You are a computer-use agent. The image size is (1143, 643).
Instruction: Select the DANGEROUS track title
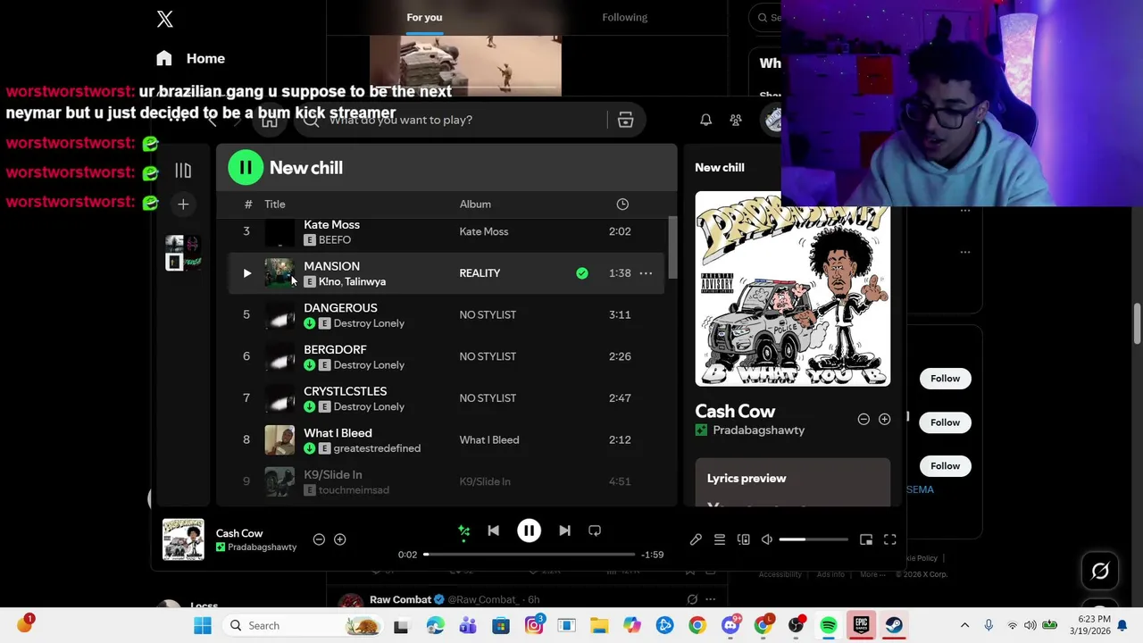click(x=340, y=307)
